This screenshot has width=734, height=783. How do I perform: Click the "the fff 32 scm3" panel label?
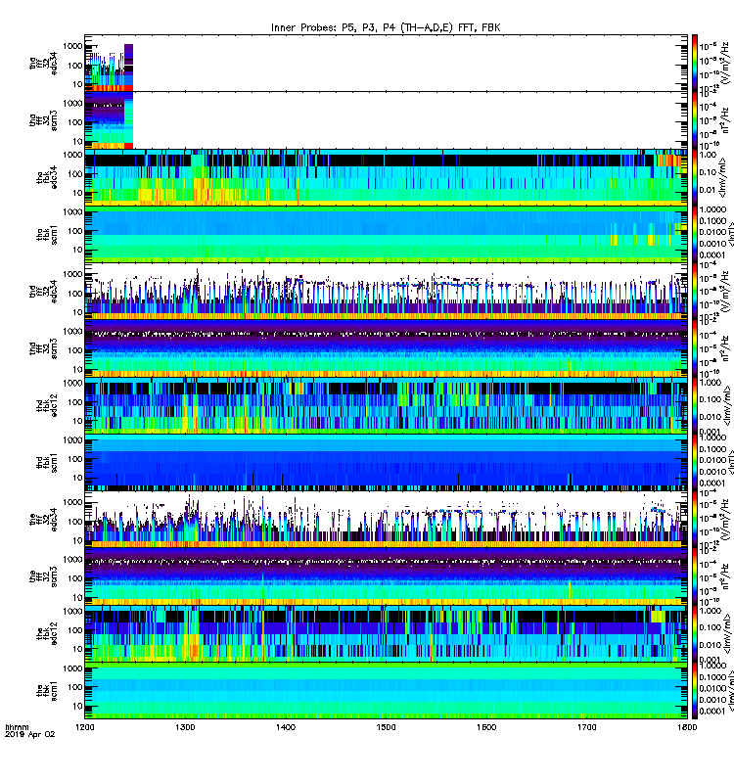point(43,576)
